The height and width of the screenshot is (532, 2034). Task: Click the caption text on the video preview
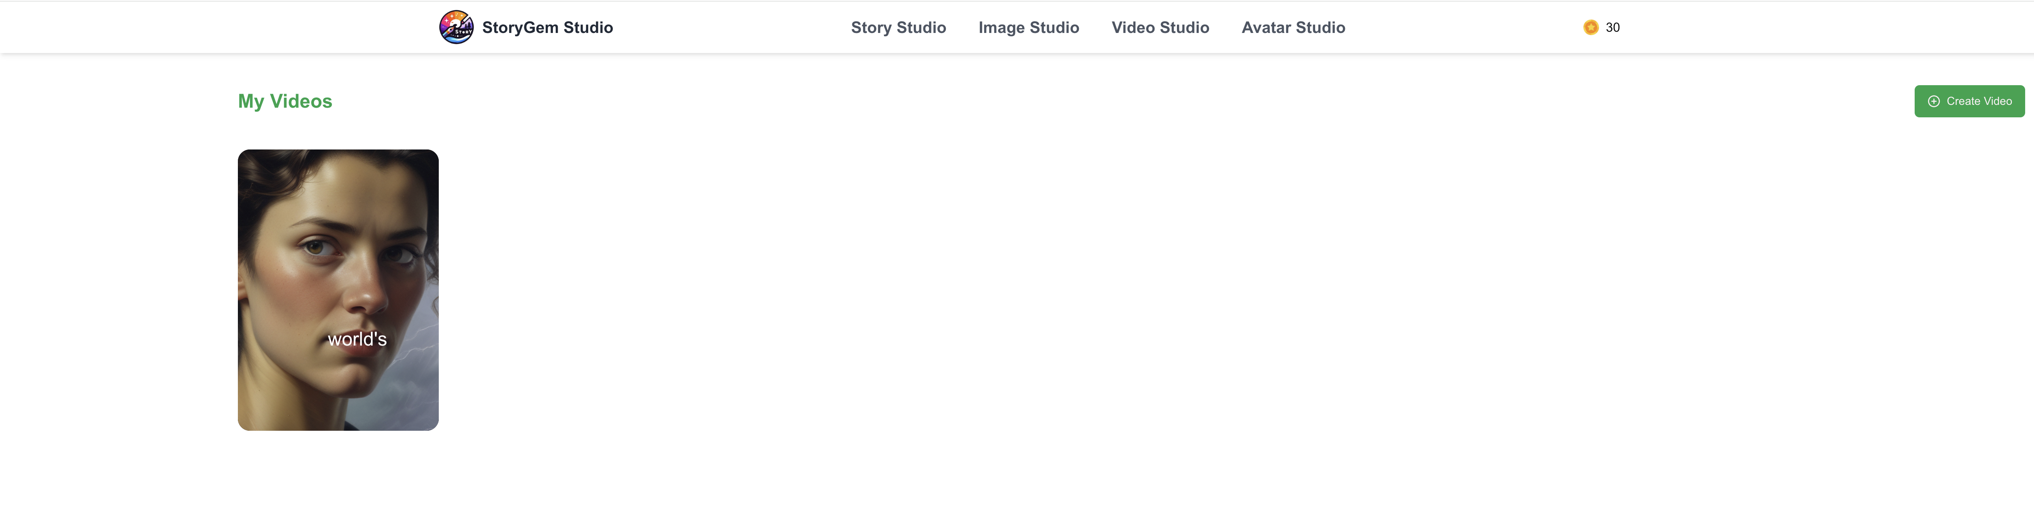[357, 339]
